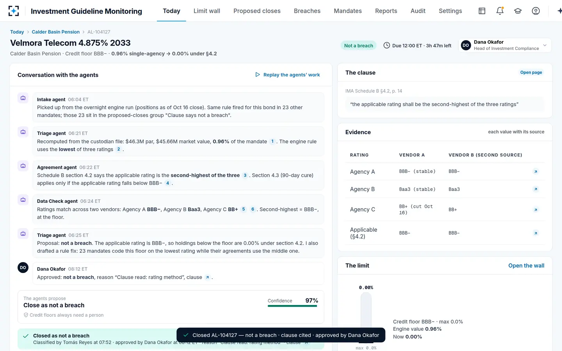This screenshot has width=562, height=351.
Task: Open the clause link arrow in Dana Okafor's approval
Action: [x=208, y=277]
